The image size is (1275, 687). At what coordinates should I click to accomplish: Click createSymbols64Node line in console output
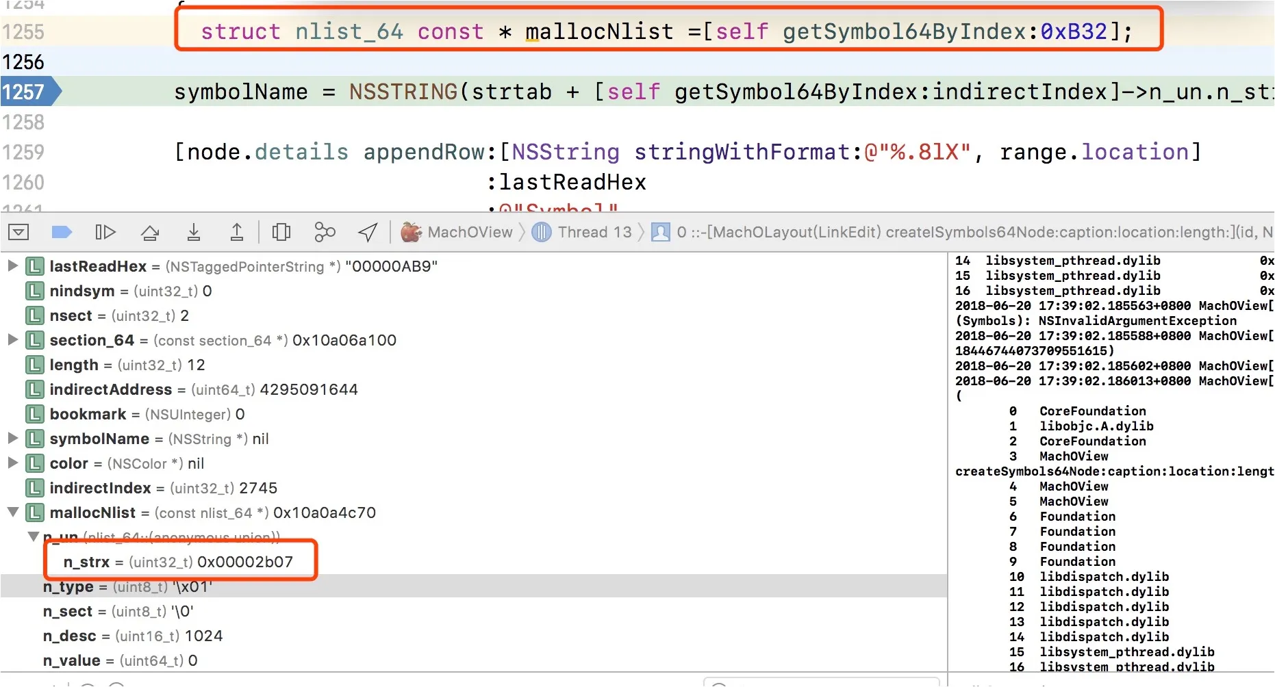(x=1114, y=471)
